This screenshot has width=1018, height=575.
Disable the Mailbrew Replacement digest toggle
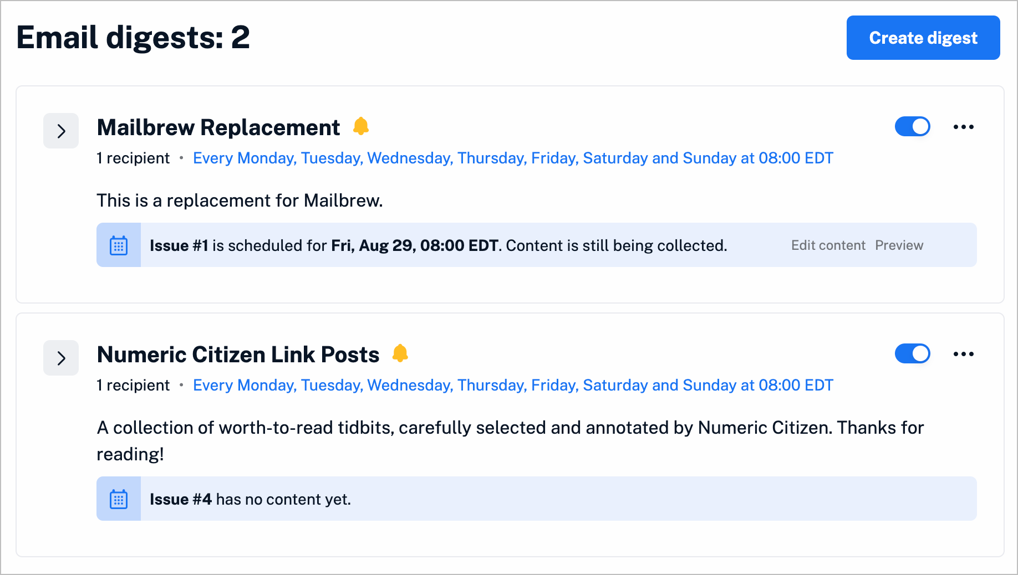(912, 126)
